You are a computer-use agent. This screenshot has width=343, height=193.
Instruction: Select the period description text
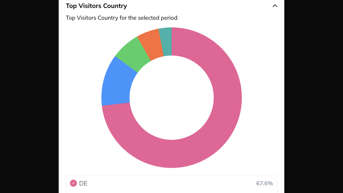coord(122,18)
